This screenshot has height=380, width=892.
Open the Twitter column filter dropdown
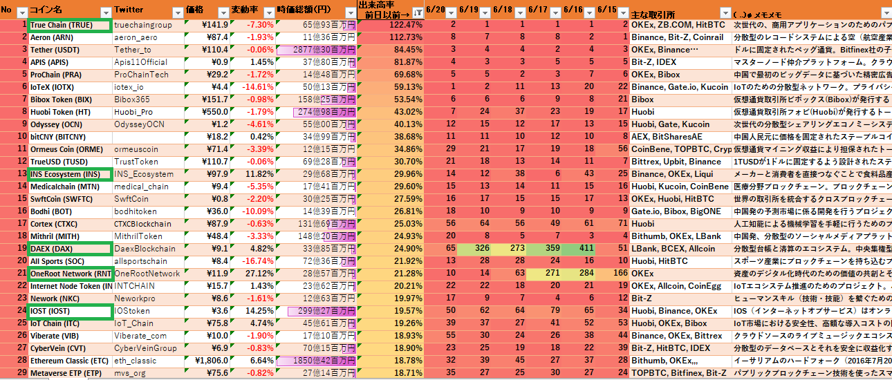coord(179,12)
